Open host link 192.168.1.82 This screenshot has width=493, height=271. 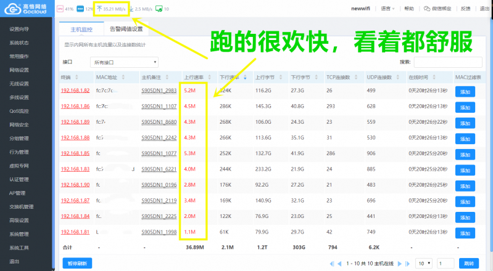pyautogui.click(x=75, y=91)
